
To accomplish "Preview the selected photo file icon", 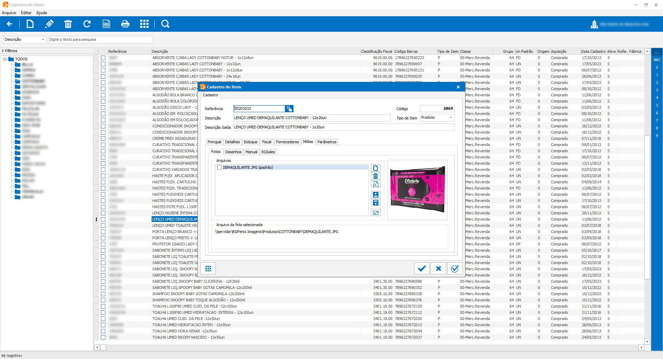I will coord(375,184).
